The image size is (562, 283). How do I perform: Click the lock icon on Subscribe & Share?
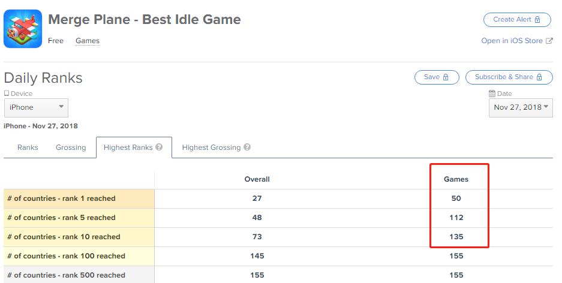[540, 77]
